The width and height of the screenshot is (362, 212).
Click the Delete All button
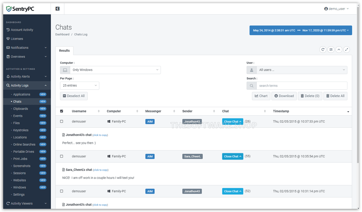335,96
